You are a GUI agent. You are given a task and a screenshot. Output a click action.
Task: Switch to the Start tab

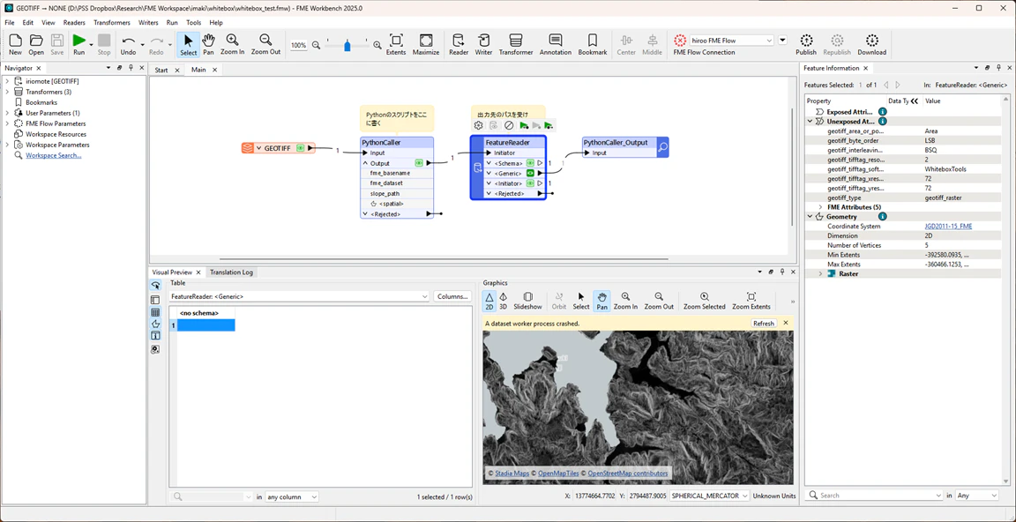[x=161, y=70]
